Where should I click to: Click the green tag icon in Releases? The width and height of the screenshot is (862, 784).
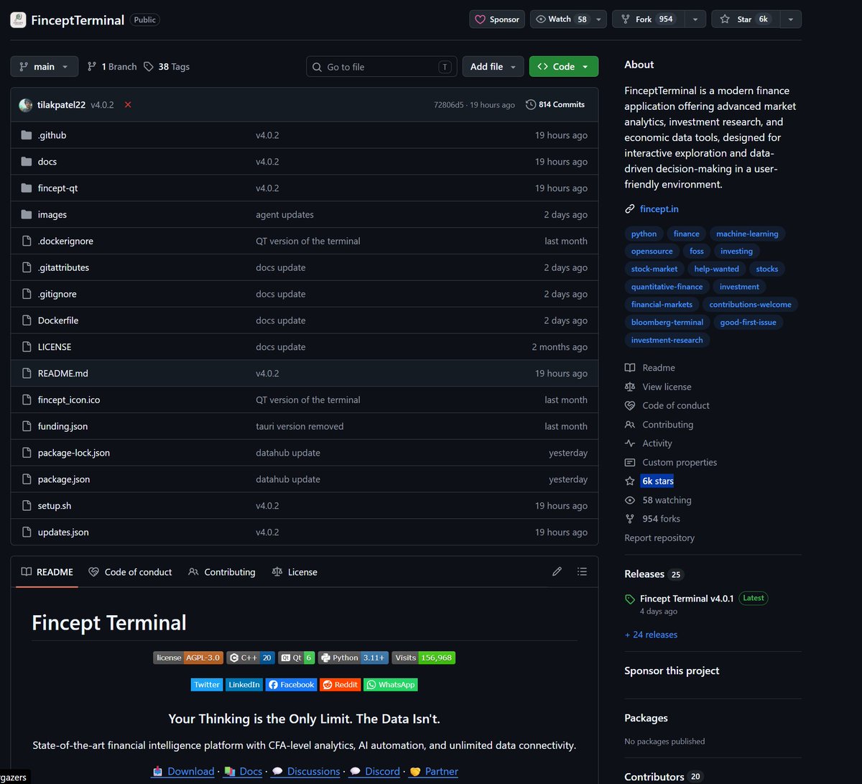(630, 599)
